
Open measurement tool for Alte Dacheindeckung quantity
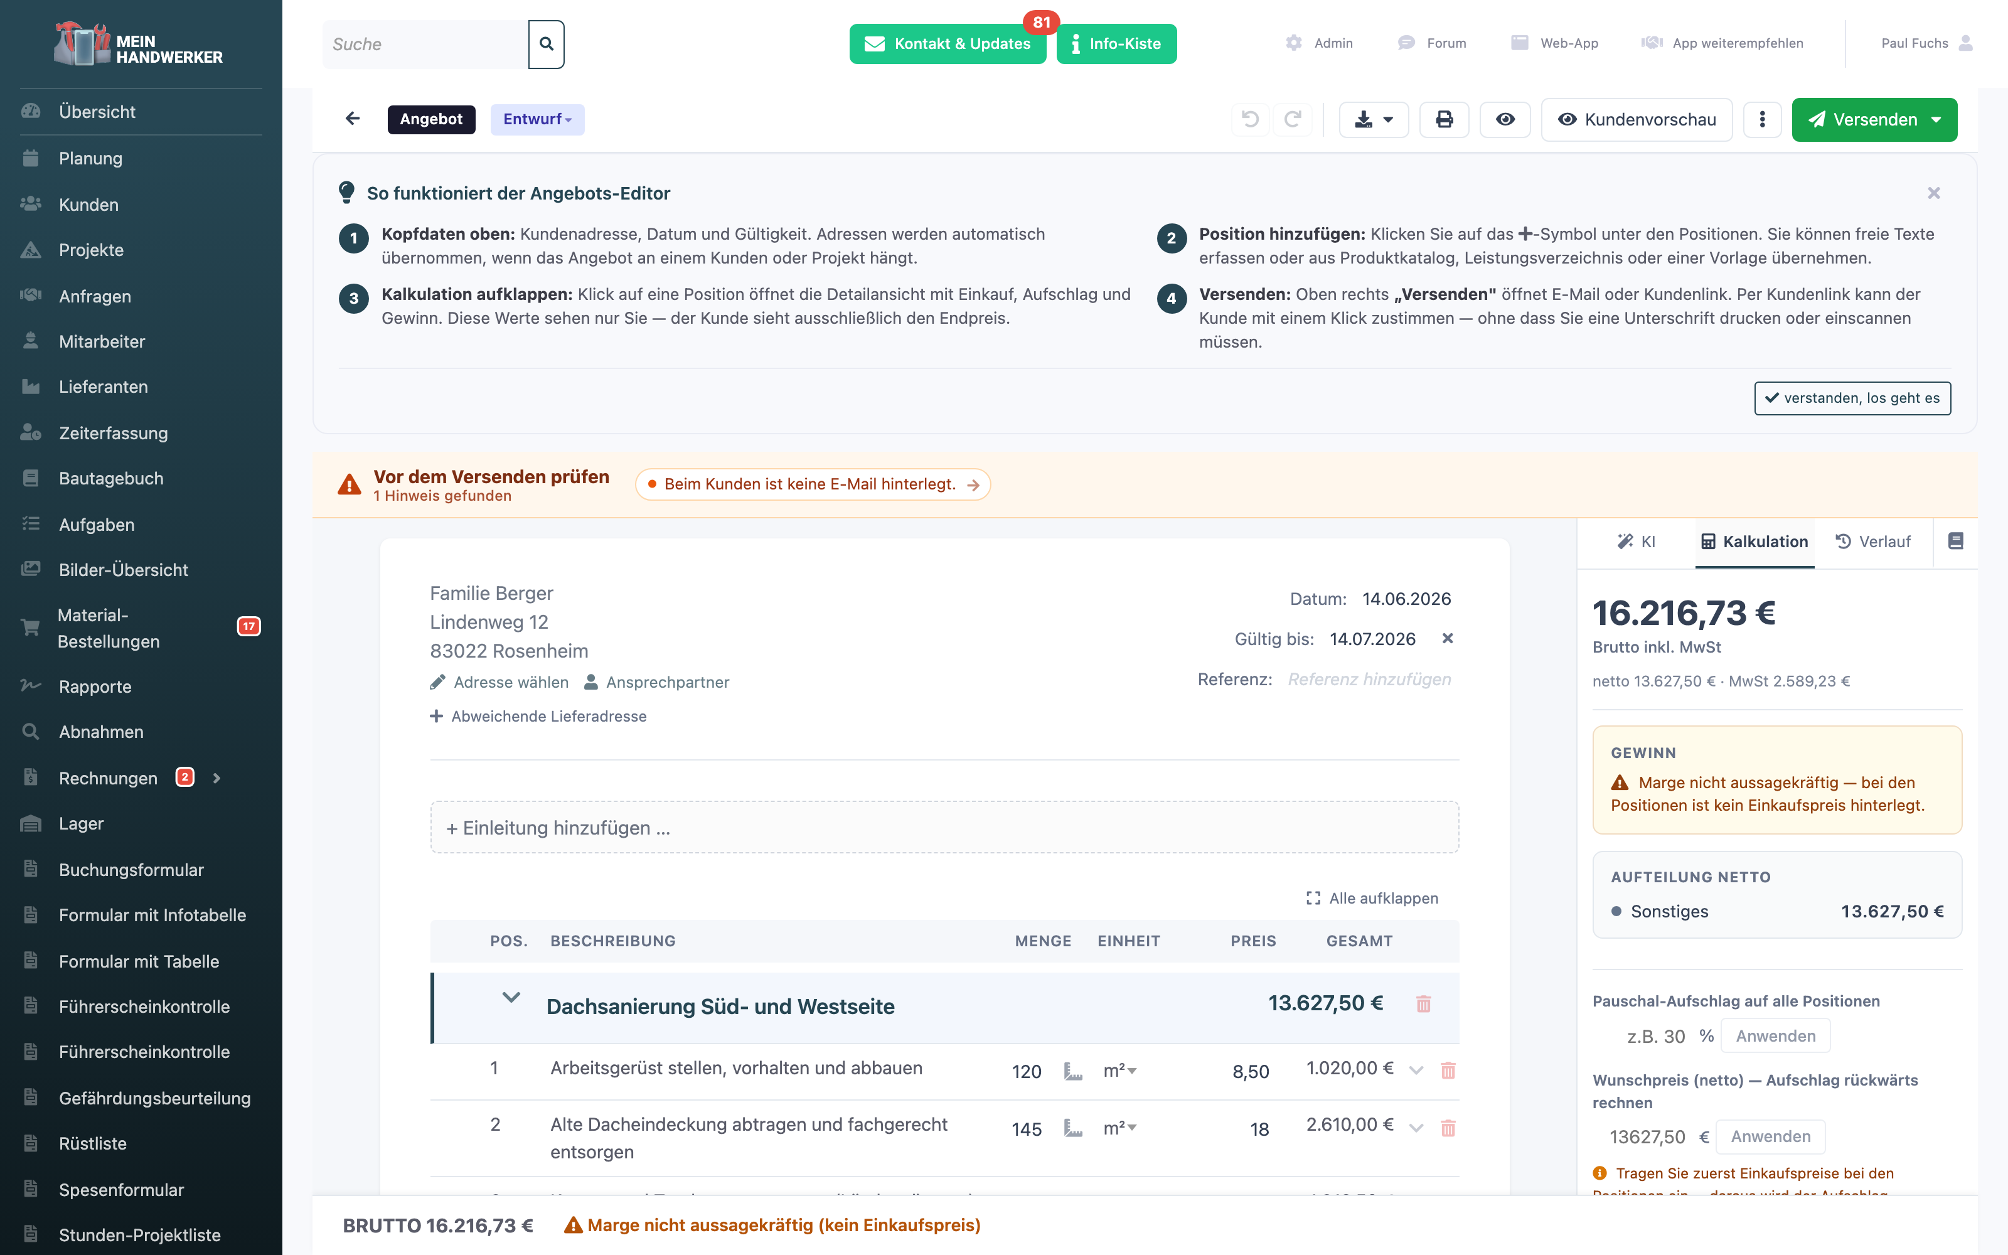1073,1129
